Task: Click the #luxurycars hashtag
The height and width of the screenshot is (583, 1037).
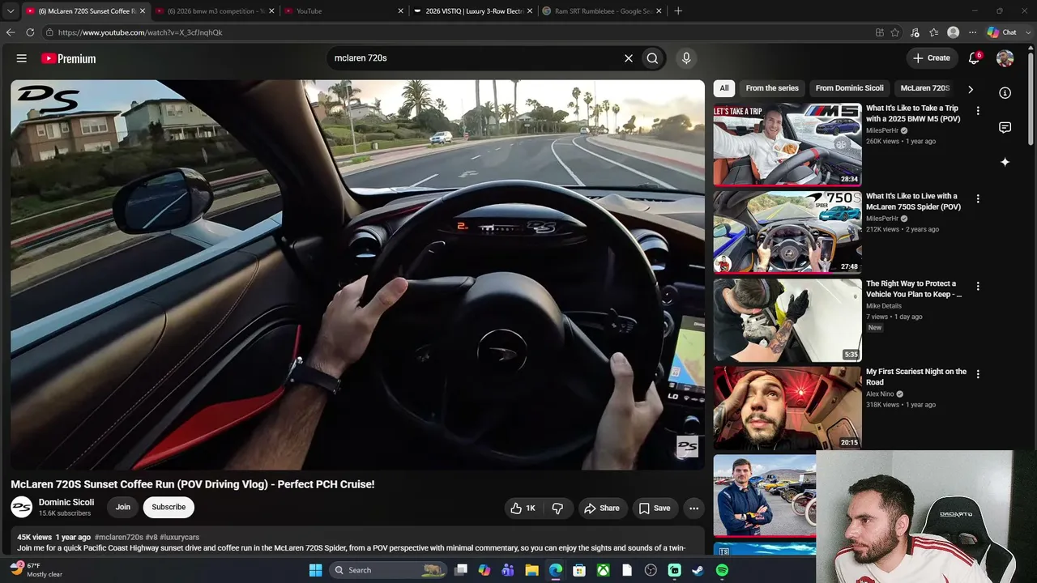Action: point(179,537)
